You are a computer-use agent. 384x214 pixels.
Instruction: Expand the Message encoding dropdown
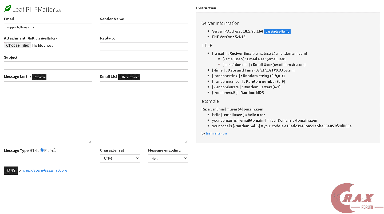coord(168,158)
